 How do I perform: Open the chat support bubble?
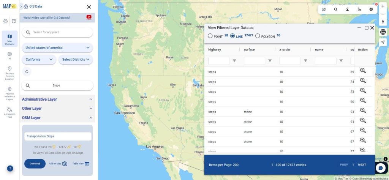(x=381, y=168)
